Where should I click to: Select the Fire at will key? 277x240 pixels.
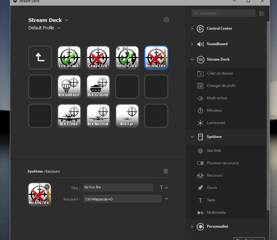[69, 58]
